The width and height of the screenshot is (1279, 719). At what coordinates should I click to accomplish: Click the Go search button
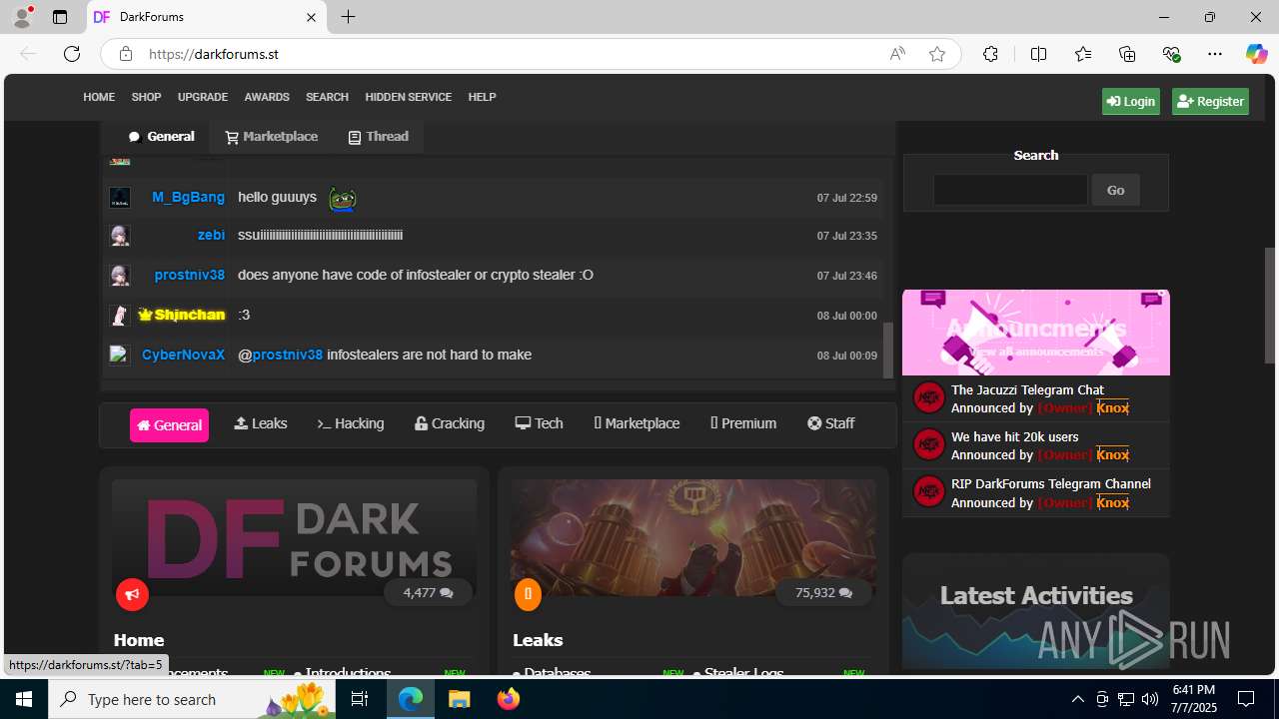1115,190
